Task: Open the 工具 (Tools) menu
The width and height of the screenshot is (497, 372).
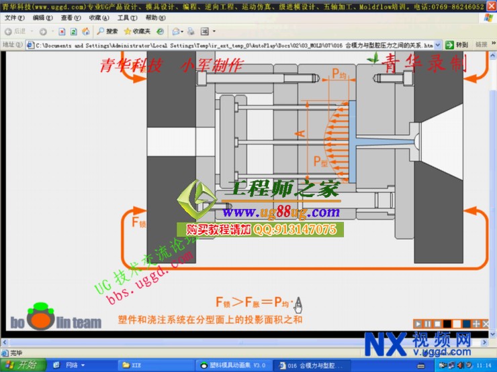Action: (x=128, y=17)
